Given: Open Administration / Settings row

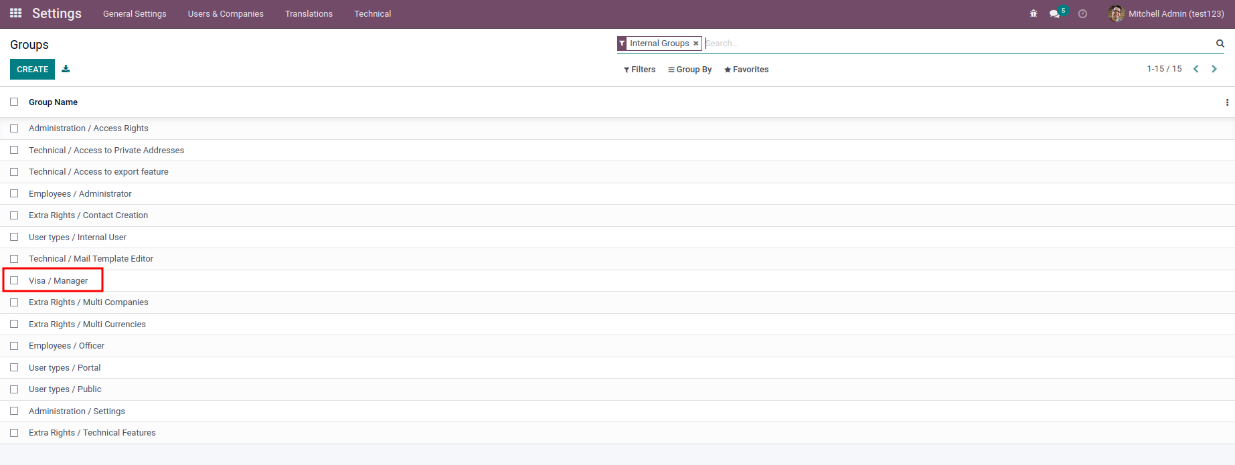Looking at the screenshot, I should [77, 411].
